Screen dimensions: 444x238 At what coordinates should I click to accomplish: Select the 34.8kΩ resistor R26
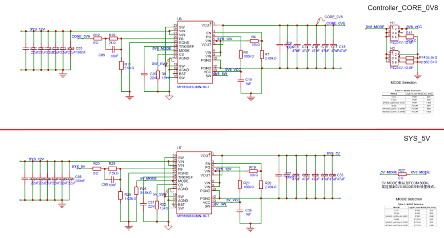coord(136,191)
